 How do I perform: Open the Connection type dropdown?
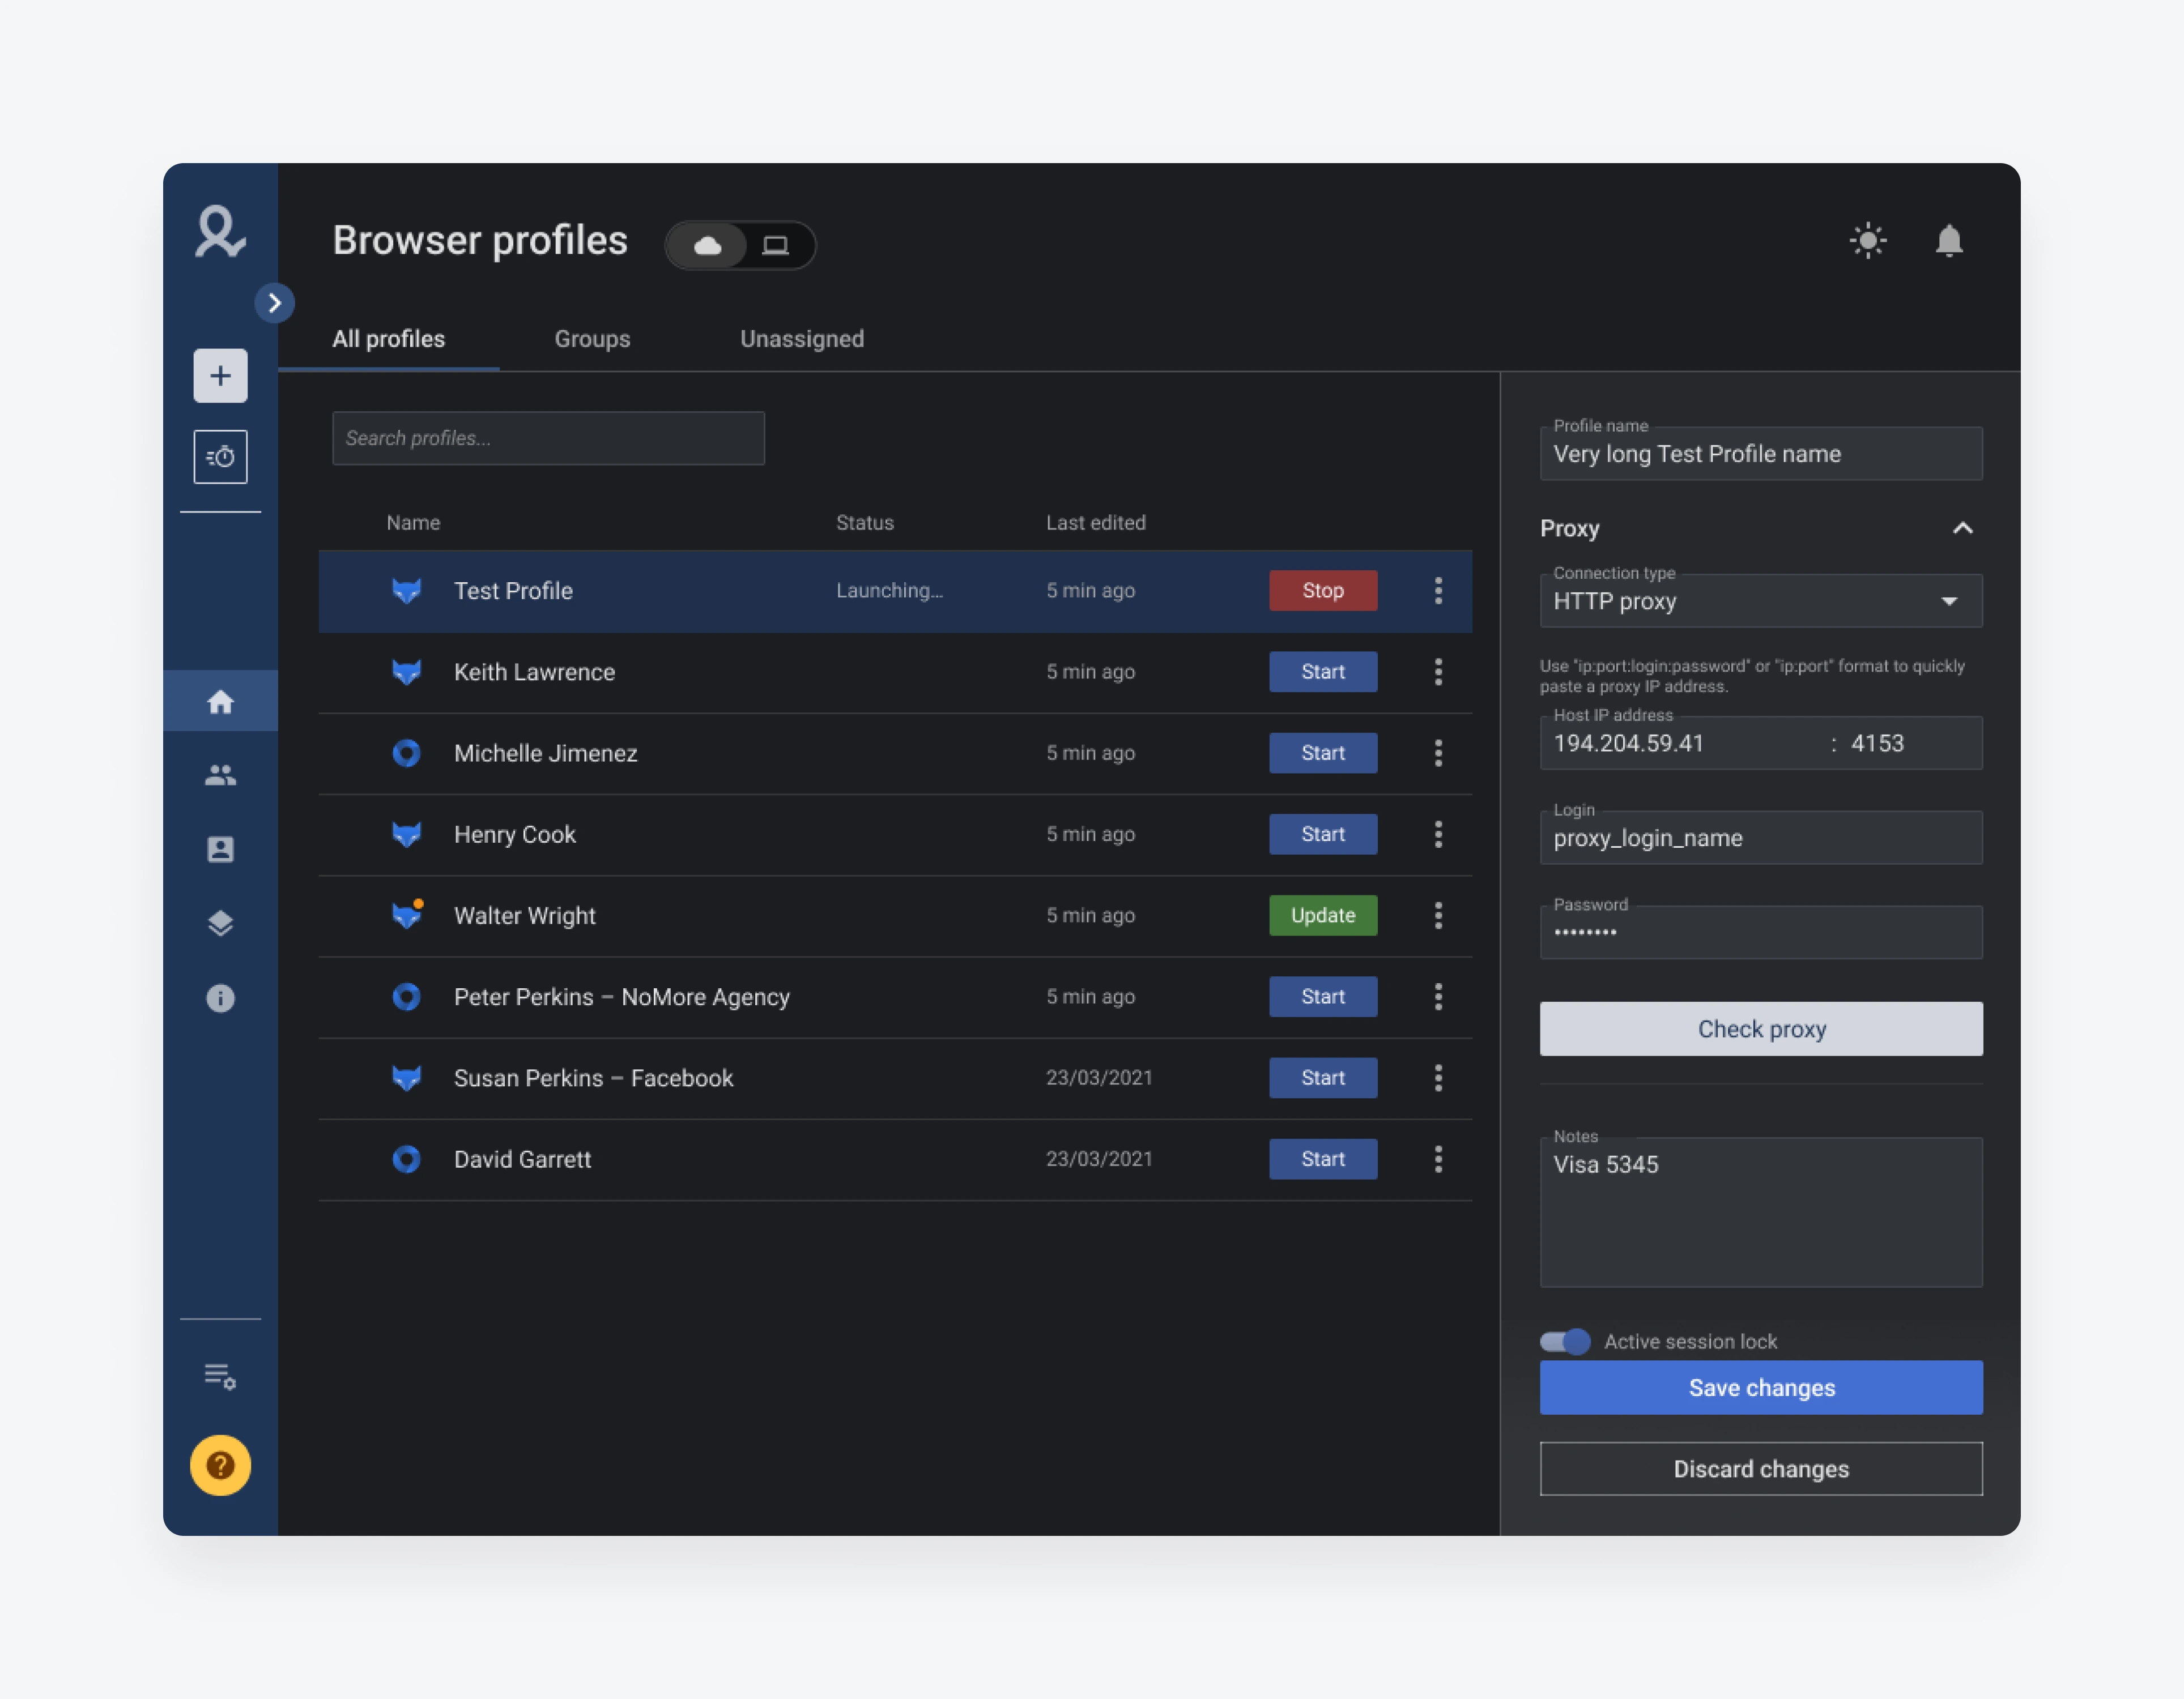(1761, 601)
